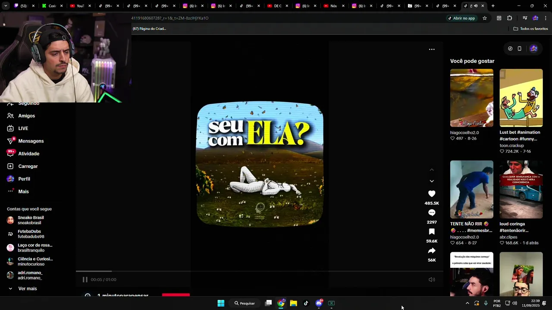Toggle the video volume mute icon

click(432, 279)
